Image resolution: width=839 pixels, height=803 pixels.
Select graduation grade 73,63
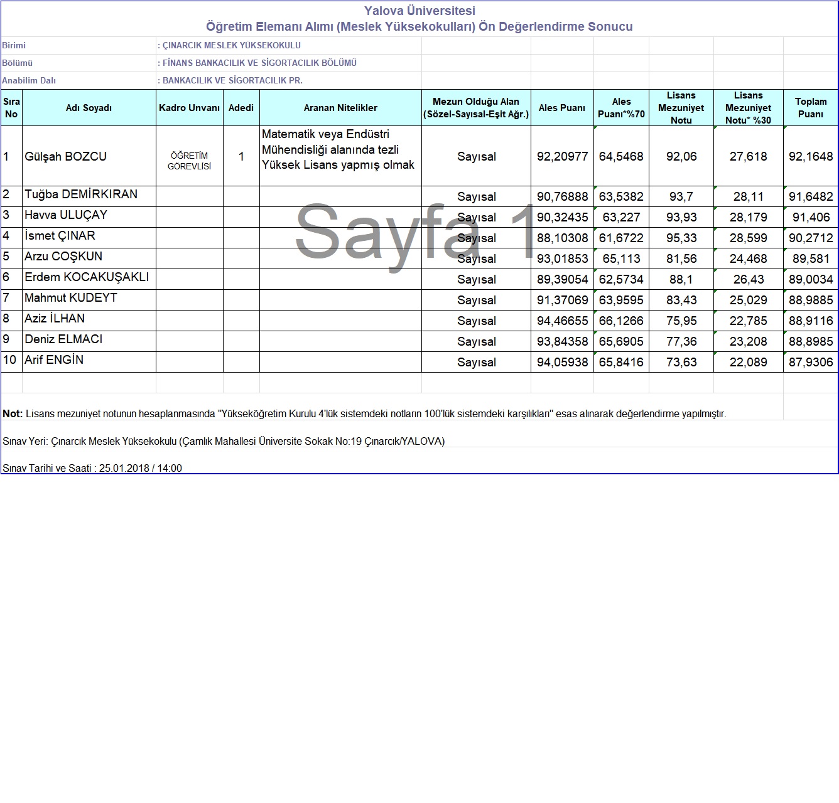681,362
